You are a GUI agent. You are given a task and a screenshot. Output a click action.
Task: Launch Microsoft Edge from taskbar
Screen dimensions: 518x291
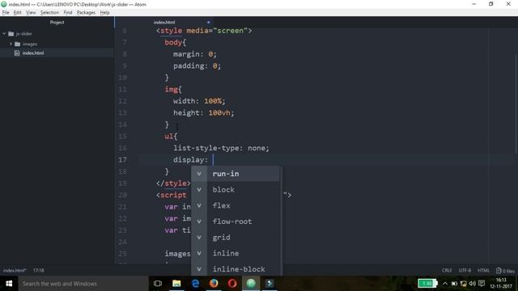[x=195, y=284]
